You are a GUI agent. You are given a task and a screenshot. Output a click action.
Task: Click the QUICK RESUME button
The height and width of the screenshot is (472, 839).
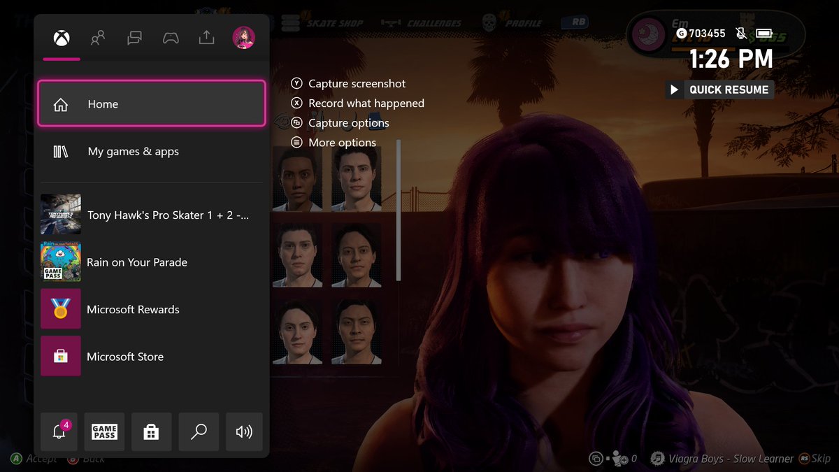click(719, 90)
